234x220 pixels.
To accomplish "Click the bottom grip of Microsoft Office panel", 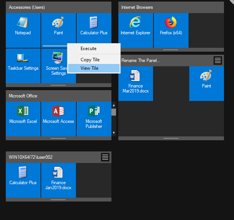I will pyautogui.click(x=58, y=138).
